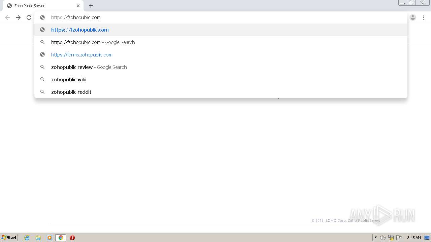Screen dimensions: 431x242
Task: Click the address bar with fzohopublic.com
Action: [x=221, y=17]
